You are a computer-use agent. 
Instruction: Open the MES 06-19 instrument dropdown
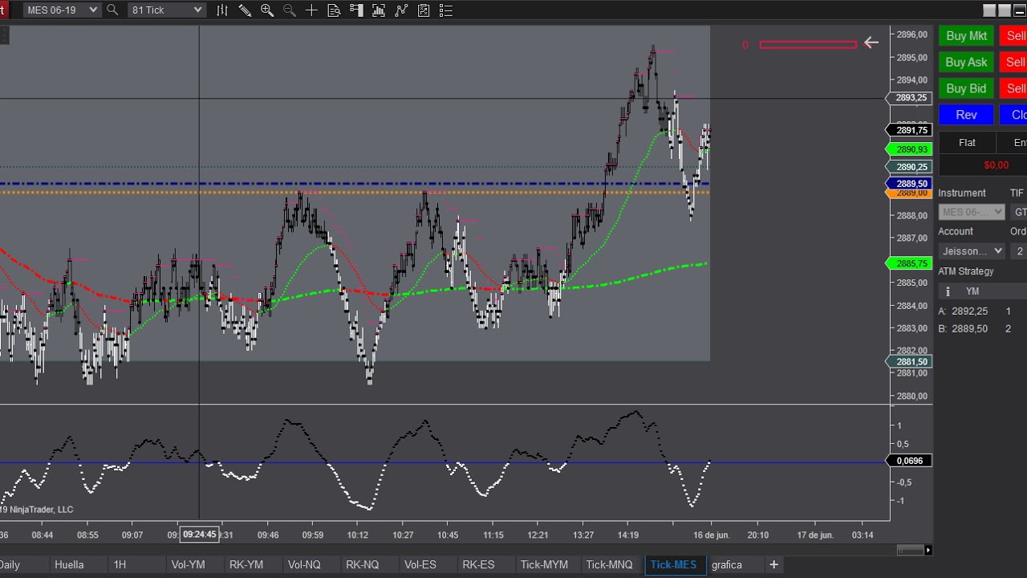61,10
